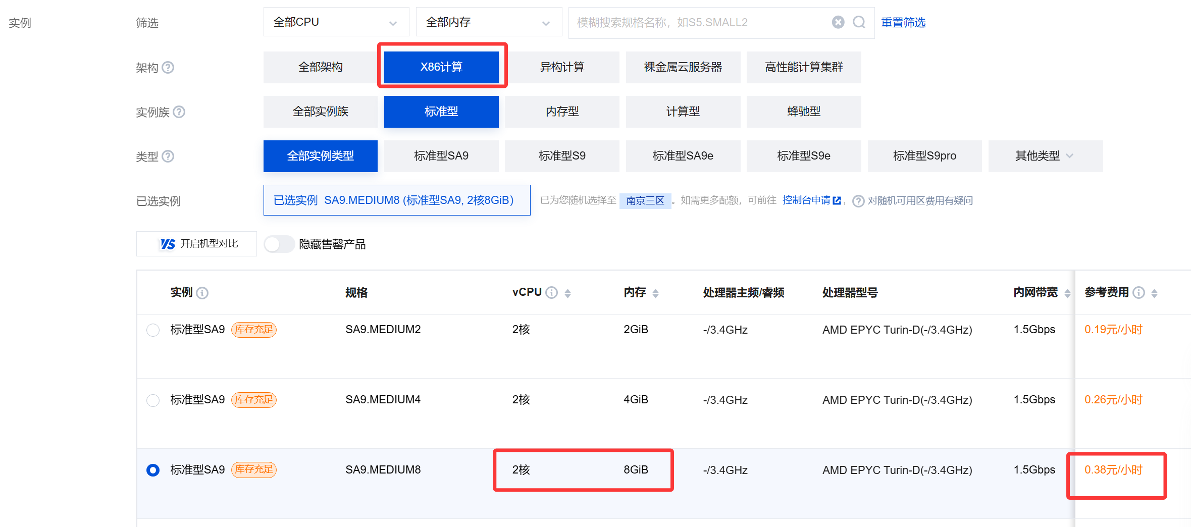Select the X86计算 architecture tab

pyautogui.click(x=441, y=67)
